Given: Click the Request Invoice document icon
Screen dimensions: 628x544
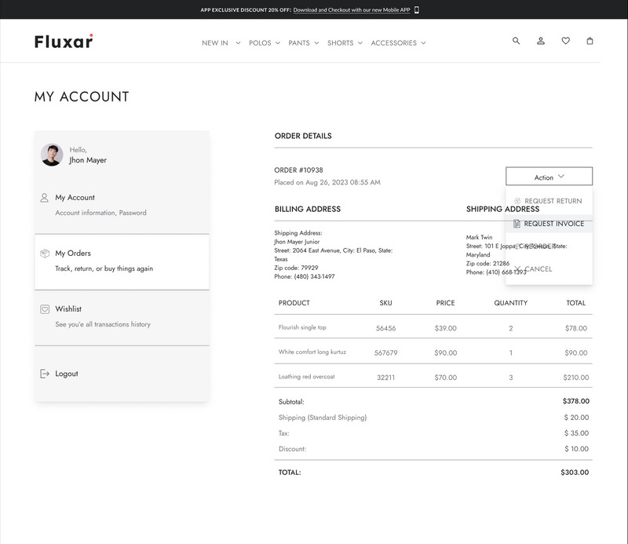Looking at the screenshot, I should tap(516, 225).
